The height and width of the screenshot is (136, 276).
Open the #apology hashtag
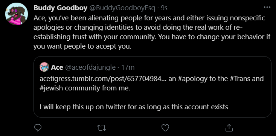coord(193,79)
